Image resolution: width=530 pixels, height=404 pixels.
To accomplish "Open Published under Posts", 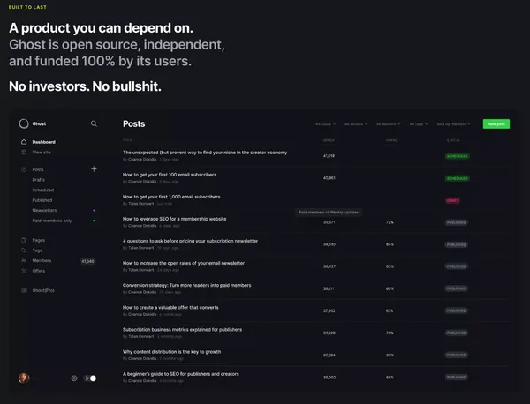I will (42, 200).
